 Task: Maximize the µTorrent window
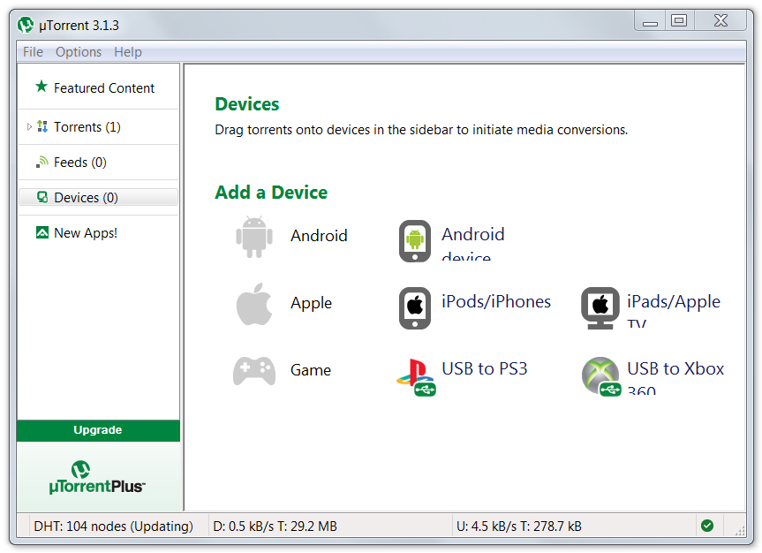[679, 20]
